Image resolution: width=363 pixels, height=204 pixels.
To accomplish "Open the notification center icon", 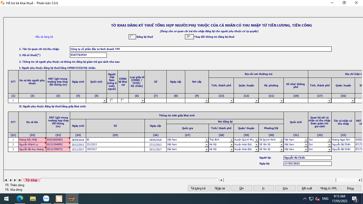I will tap(354, 199).
